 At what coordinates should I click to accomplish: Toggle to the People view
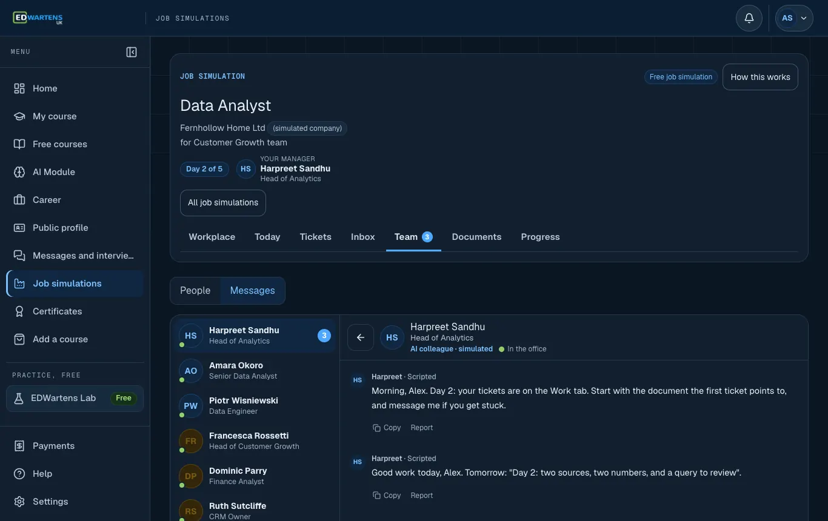[x=195, y=291]
